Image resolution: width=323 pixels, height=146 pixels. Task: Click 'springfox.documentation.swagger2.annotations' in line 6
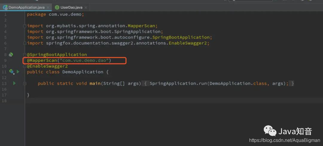click(x=106, y=43)
